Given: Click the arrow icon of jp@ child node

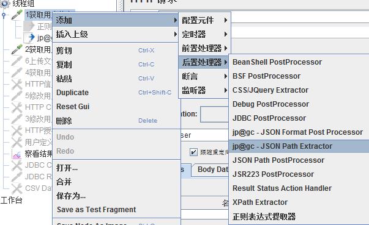Looking at the screenshot, I should tap(29, 38).
